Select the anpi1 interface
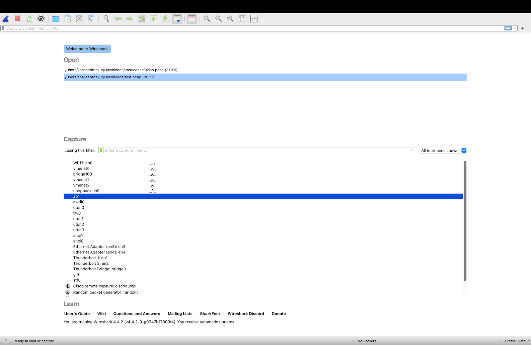 pos(263,236)
